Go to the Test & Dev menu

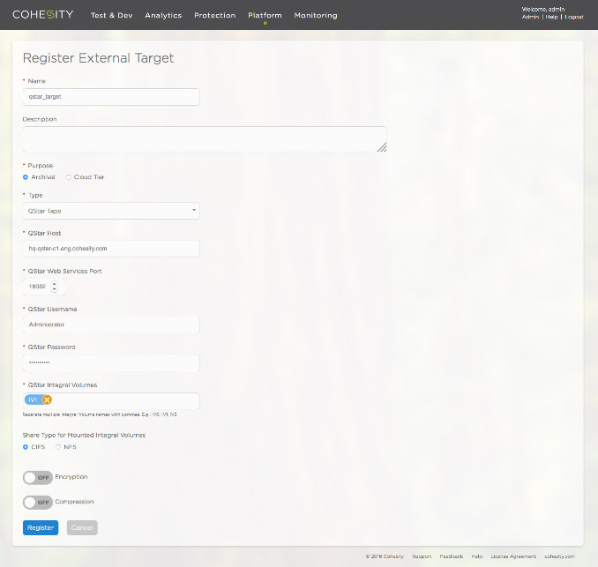click(x=111, y=15)
